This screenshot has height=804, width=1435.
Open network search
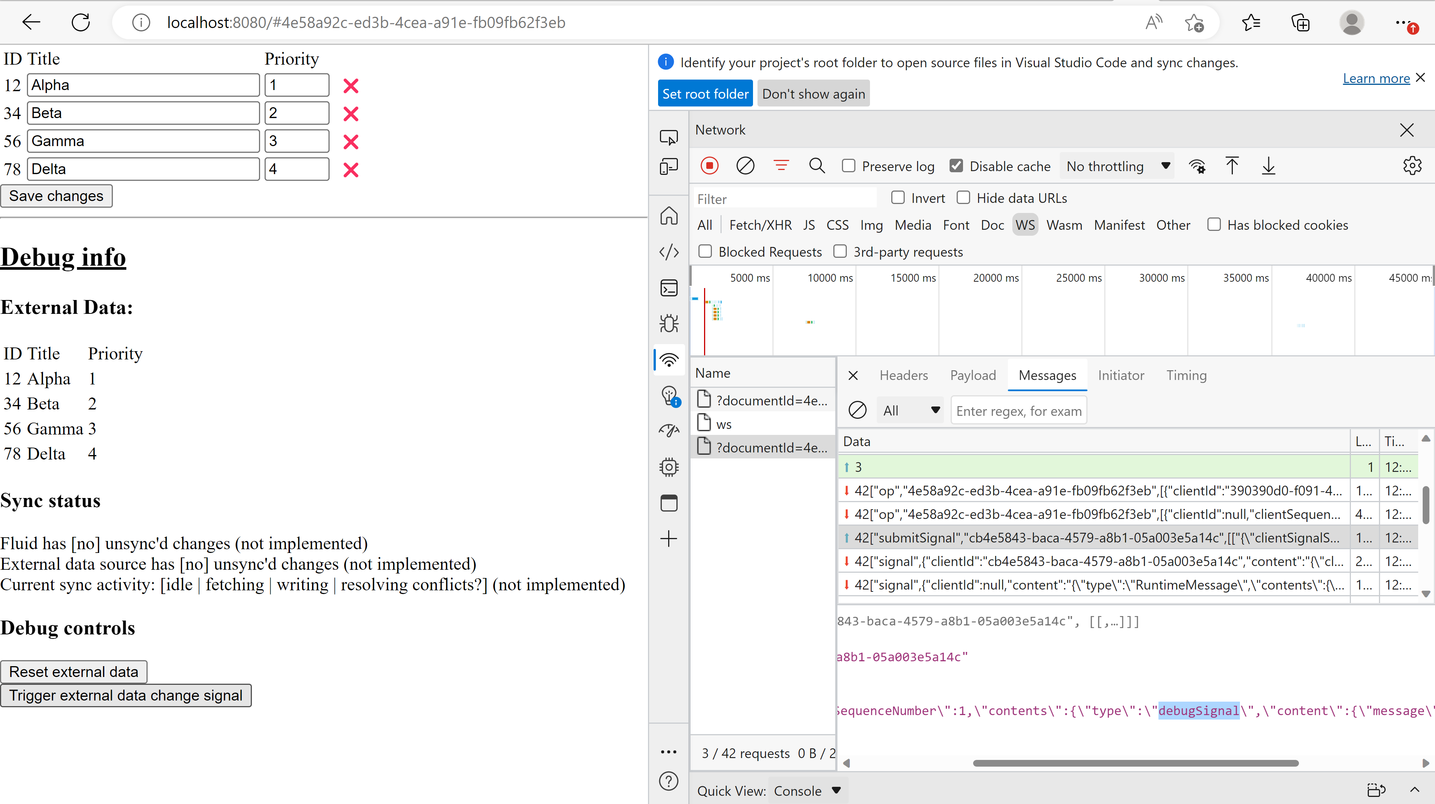(x=817, y=166)
